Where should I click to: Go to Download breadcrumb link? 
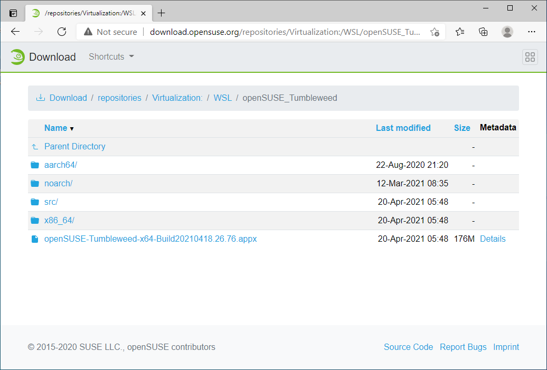tap(68, 98)
